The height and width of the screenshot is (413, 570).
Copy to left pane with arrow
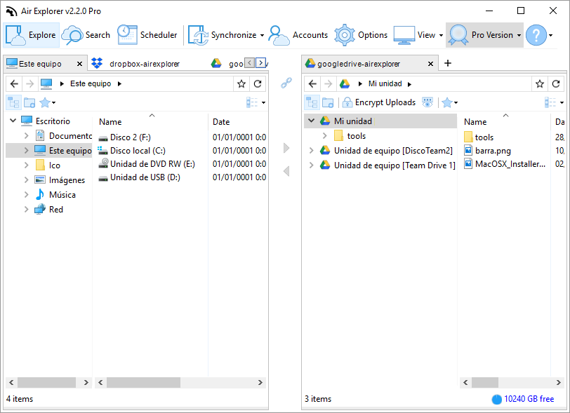coord(286,170)
